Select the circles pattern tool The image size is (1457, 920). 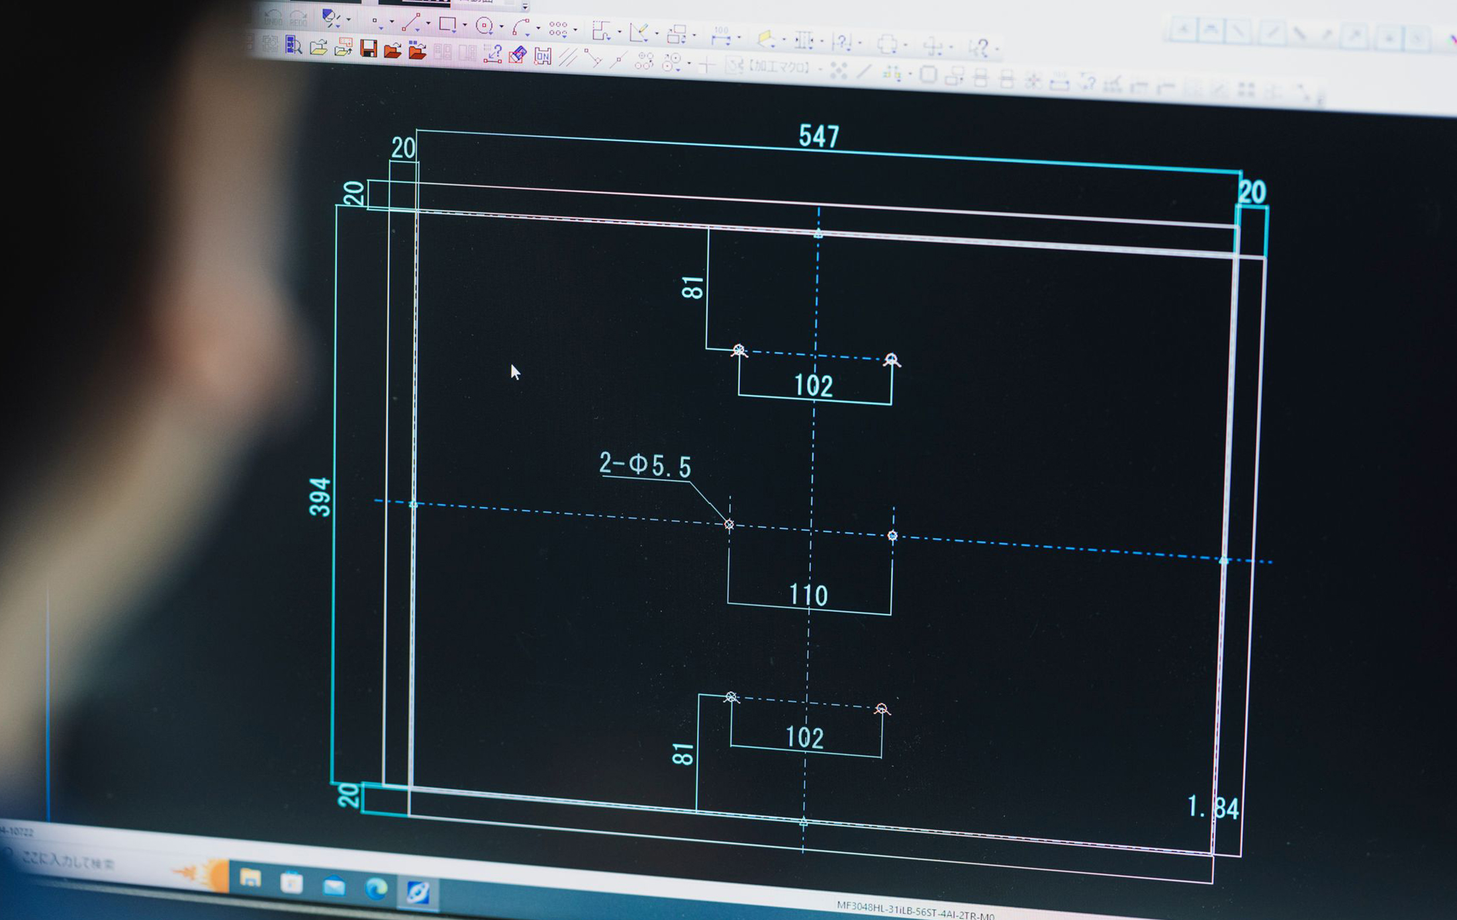(x=644, y=62)
